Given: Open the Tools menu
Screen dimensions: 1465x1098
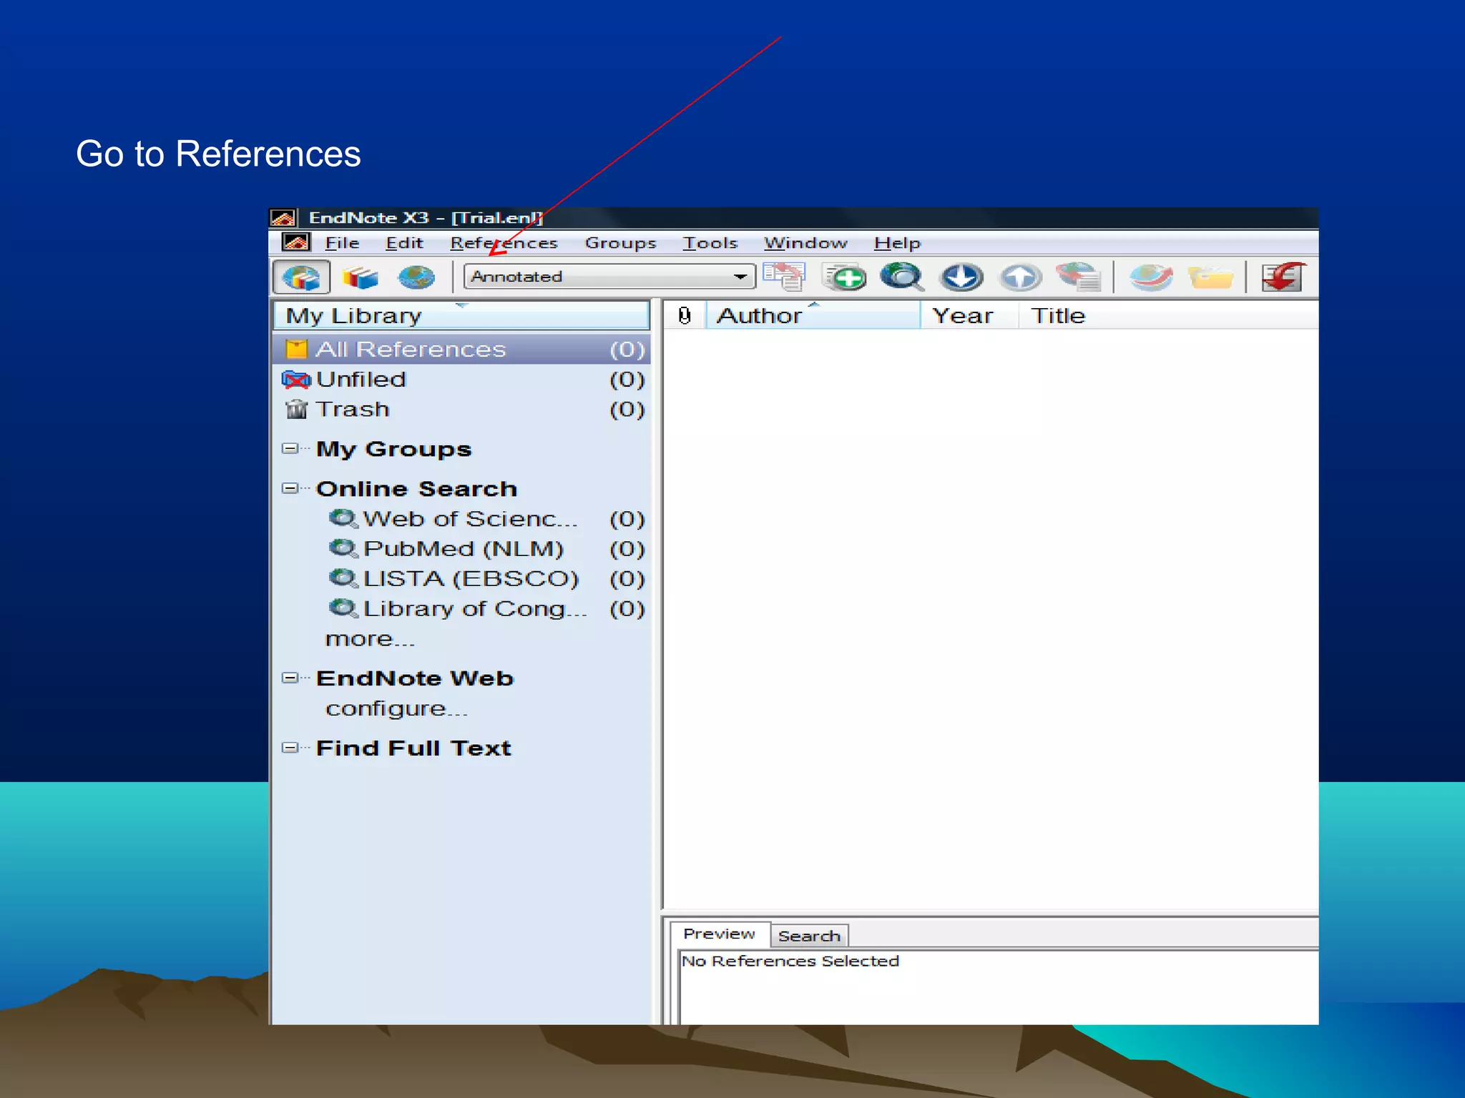Looking at the screenshot, I should click(x=710, y=243).
